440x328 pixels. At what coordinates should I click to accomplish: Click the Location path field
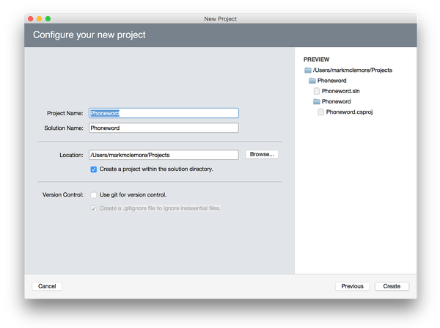pos(164,155)
